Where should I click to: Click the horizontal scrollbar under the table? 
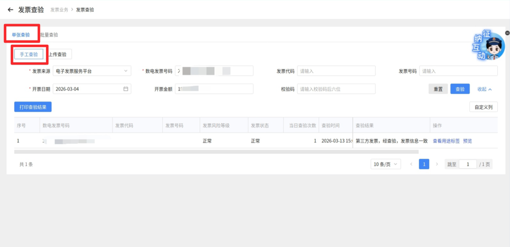click(216, 151)
